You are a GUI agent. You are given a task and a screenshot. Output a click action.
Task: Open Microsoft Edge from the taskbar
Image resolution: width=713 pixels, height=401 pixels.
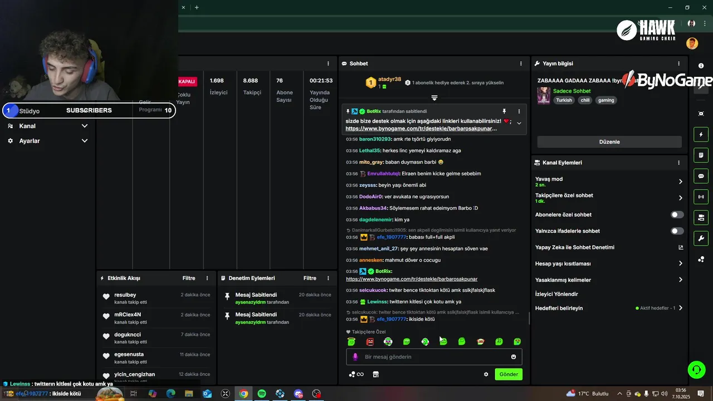[170, 394]
